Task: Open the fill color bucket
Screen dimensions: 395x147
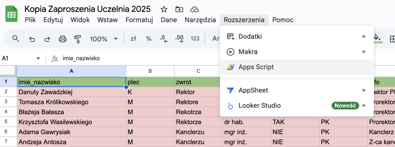Action: coord(377,38)
